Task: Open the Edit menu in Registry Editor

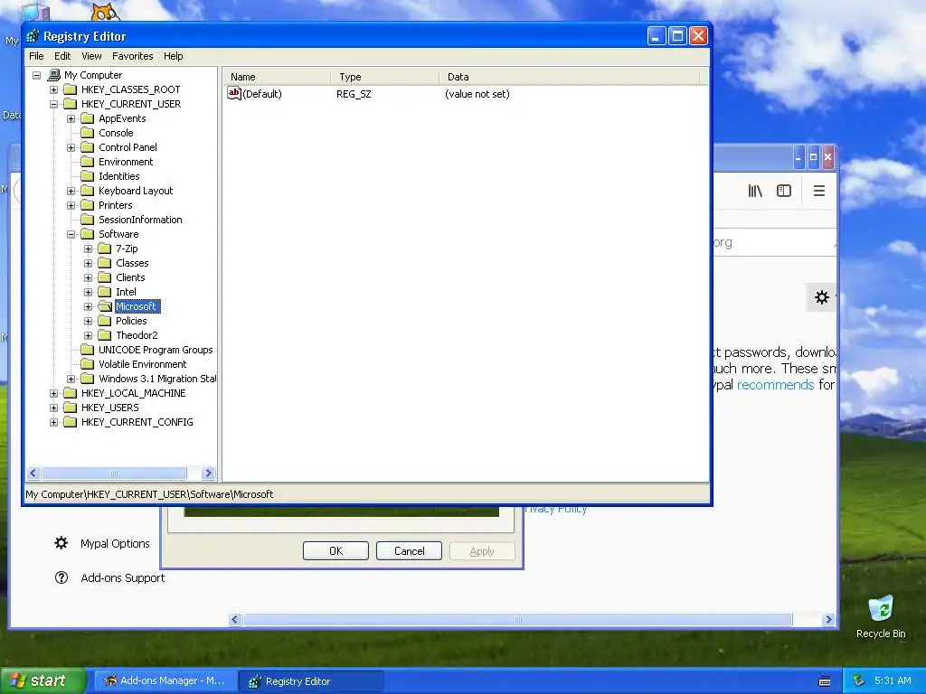Action: pyautogui.click(x=62, y=56)
